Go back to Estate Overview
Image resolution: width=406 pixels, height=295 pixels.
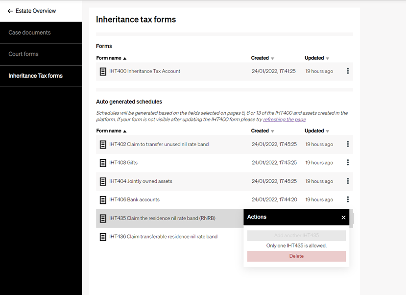[32, 11]
